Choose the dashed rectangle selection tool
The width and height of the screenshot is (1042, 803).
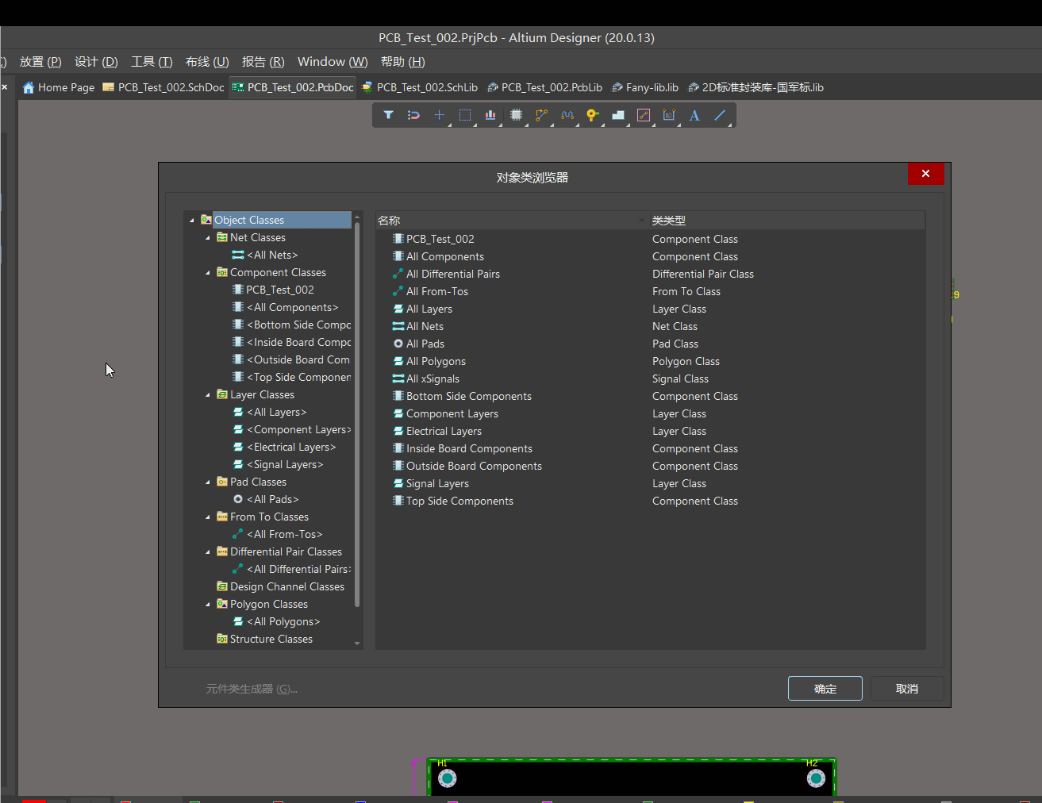coord(465,115)
